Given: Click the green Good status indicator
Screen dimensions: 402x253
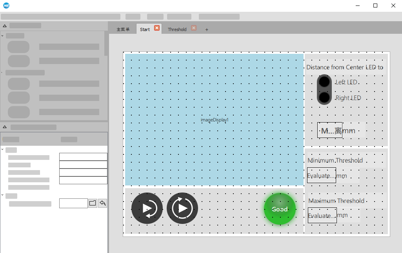Looking at the screenshot, I should pos(280,209).
